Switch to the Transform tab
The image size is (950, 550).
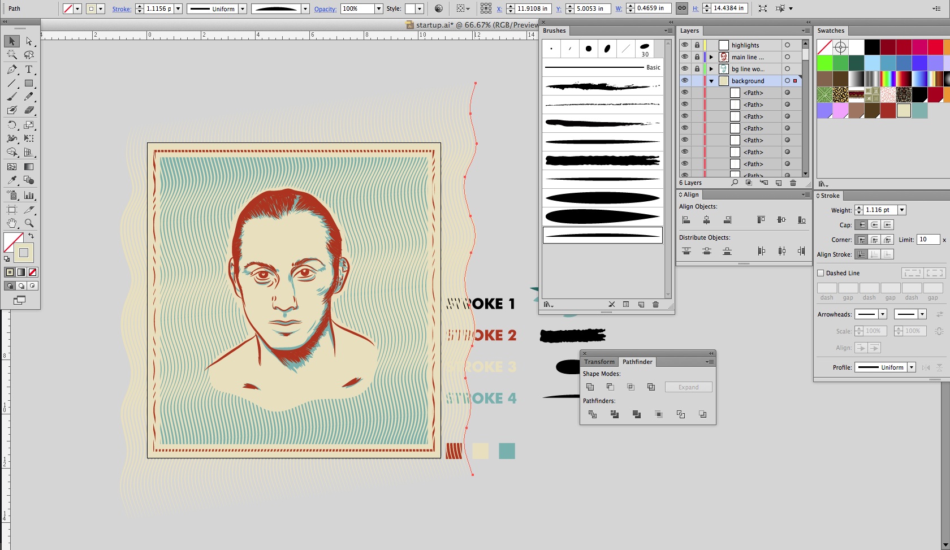[x=599, y=362]
